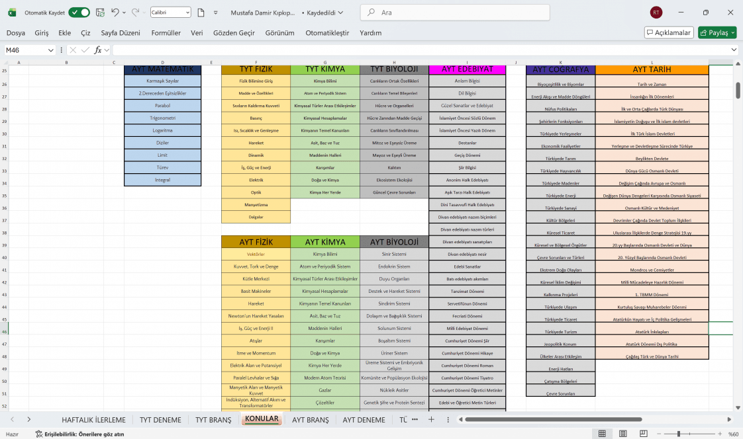
Task: Switch to Page Layout view icon
Action: tap(622, 434)
